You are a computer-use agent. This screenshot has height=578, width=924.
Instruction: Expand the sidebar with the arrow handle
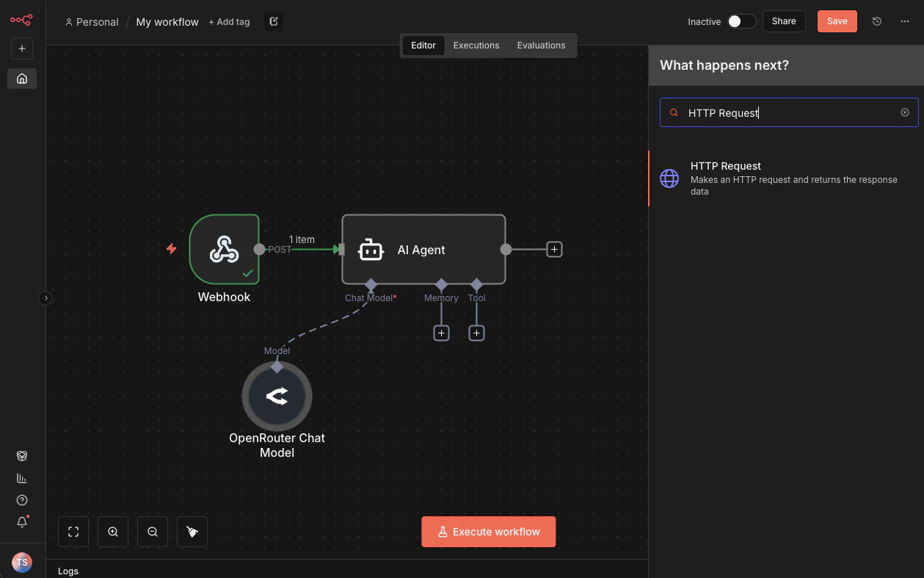point(46,298)
